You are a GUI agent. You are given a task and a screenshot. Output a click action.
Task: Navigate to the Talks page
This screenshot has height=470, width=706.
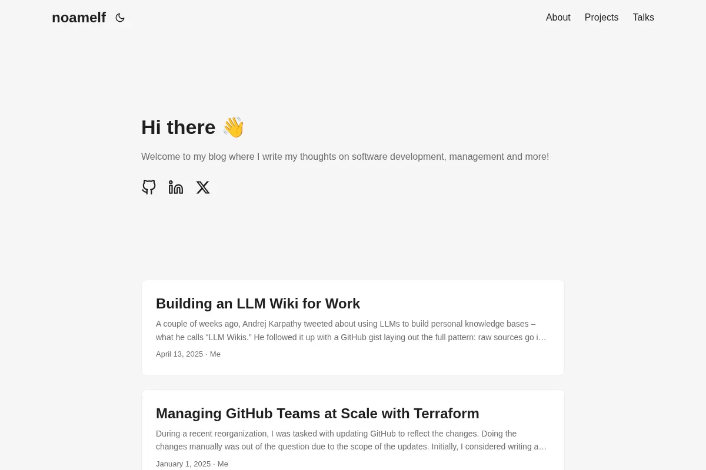643,18
